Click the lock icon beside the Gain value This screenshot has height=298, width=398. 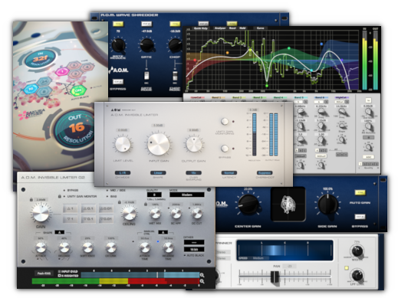coord(31,199)
